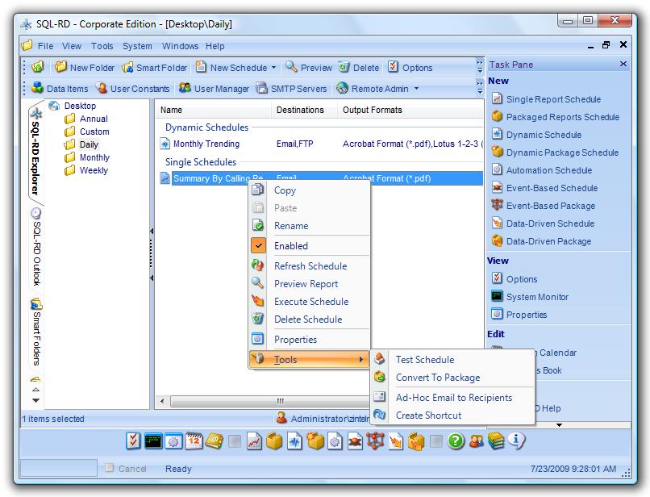Select the Monthly Trending schedule row
The height and width of the screenshot is (497, 650).
[321, 144]
